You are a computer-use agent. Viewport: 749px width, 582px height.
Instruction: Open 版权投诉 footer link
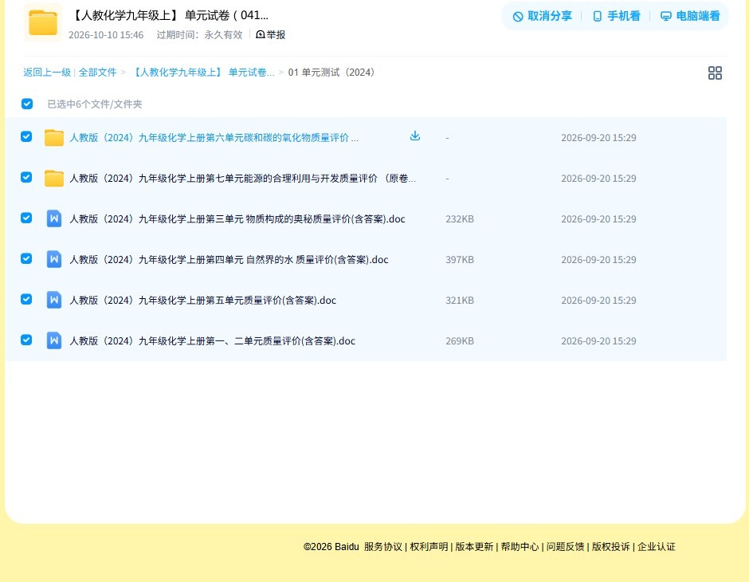610,547
